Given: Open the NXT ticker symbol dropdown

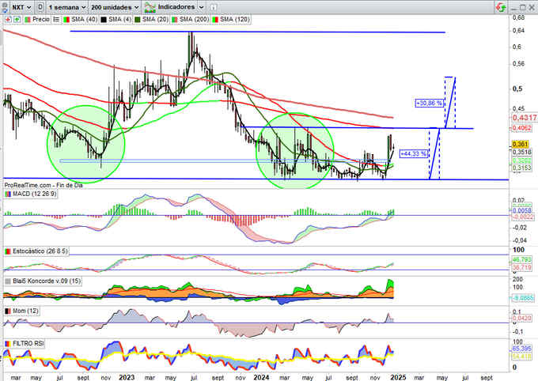Looking at the screenshot, I should [x=21, y=7].
